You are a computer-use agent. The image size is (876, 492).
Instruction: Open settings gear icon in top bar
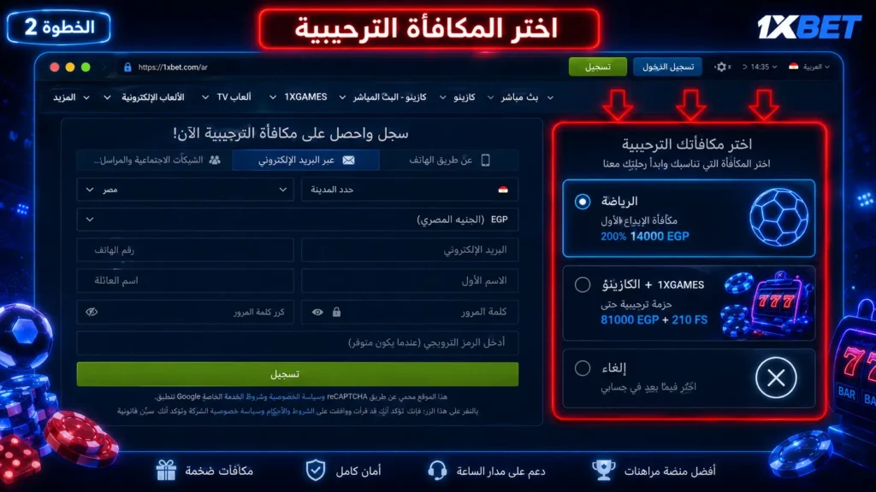[x=721, y=67]
